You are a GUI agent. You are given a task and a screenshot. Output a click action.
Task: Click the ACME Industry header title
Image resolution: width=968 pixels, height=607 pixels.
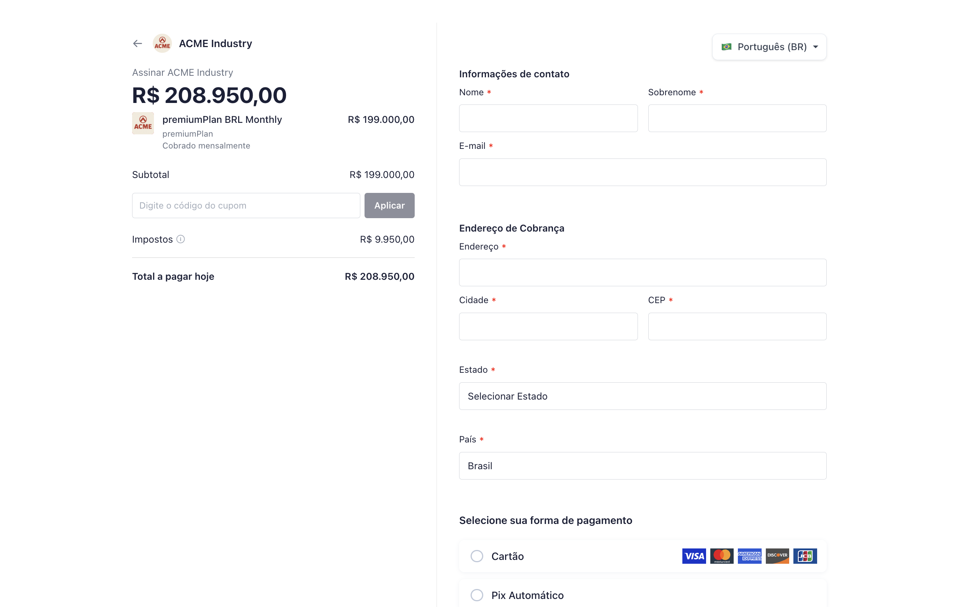point(215,43)
